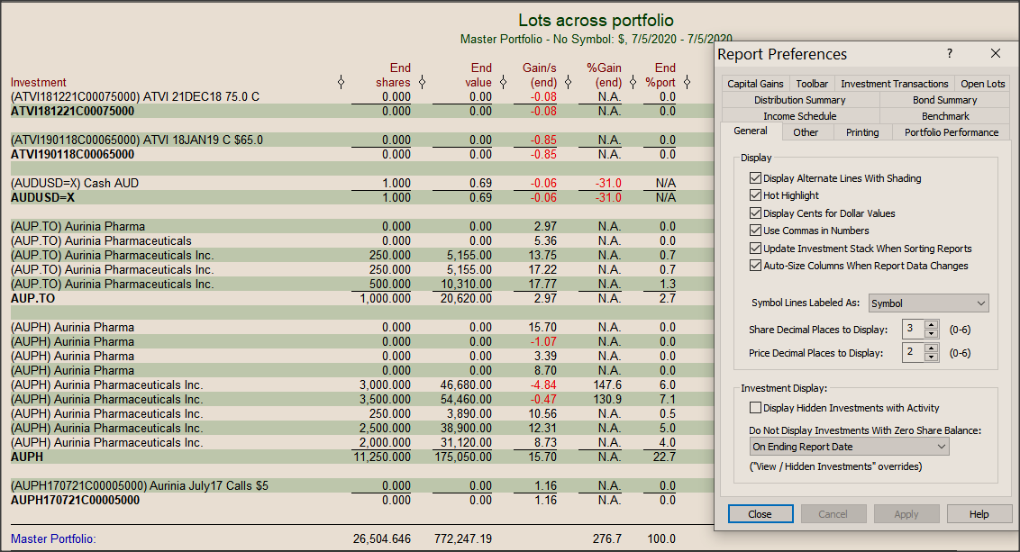Viewport: 1020px width, 552px height.
Task: Click the Gain/s (end) column header
Action: pos(539,75)
